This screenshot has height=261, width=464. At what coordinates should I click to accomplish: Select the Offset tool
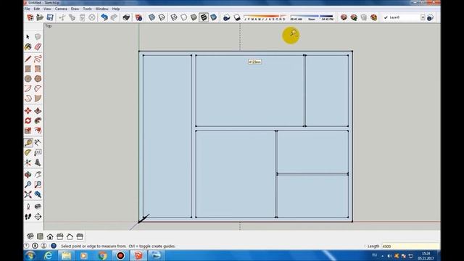38,130
